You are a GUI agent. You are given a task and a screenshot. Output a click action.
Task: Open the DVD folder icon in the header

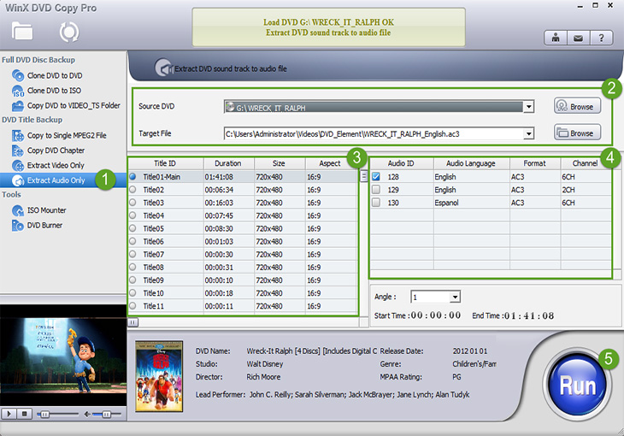(22, 32)
